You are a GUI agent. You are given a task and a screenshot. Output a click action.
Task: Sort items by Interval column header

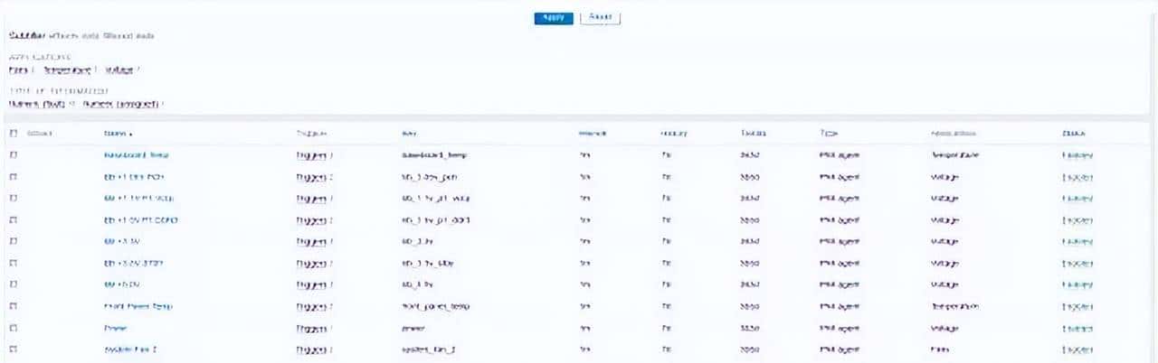[x=592, y=133]
